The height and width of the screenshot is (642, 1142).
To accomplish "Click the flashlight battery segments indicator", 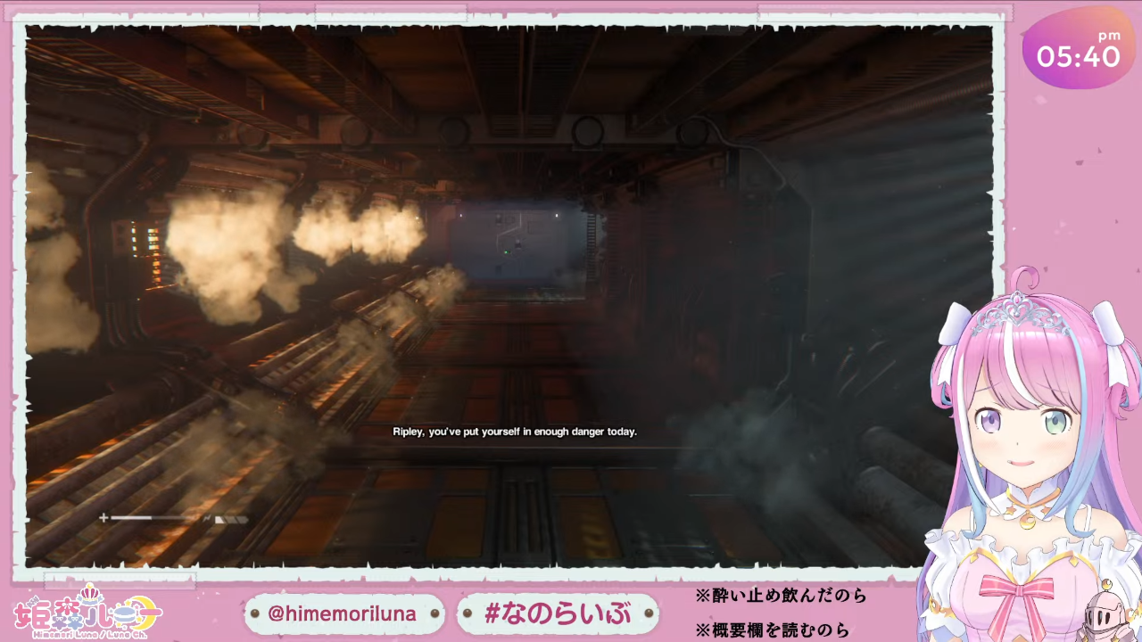I will (230, 518).
